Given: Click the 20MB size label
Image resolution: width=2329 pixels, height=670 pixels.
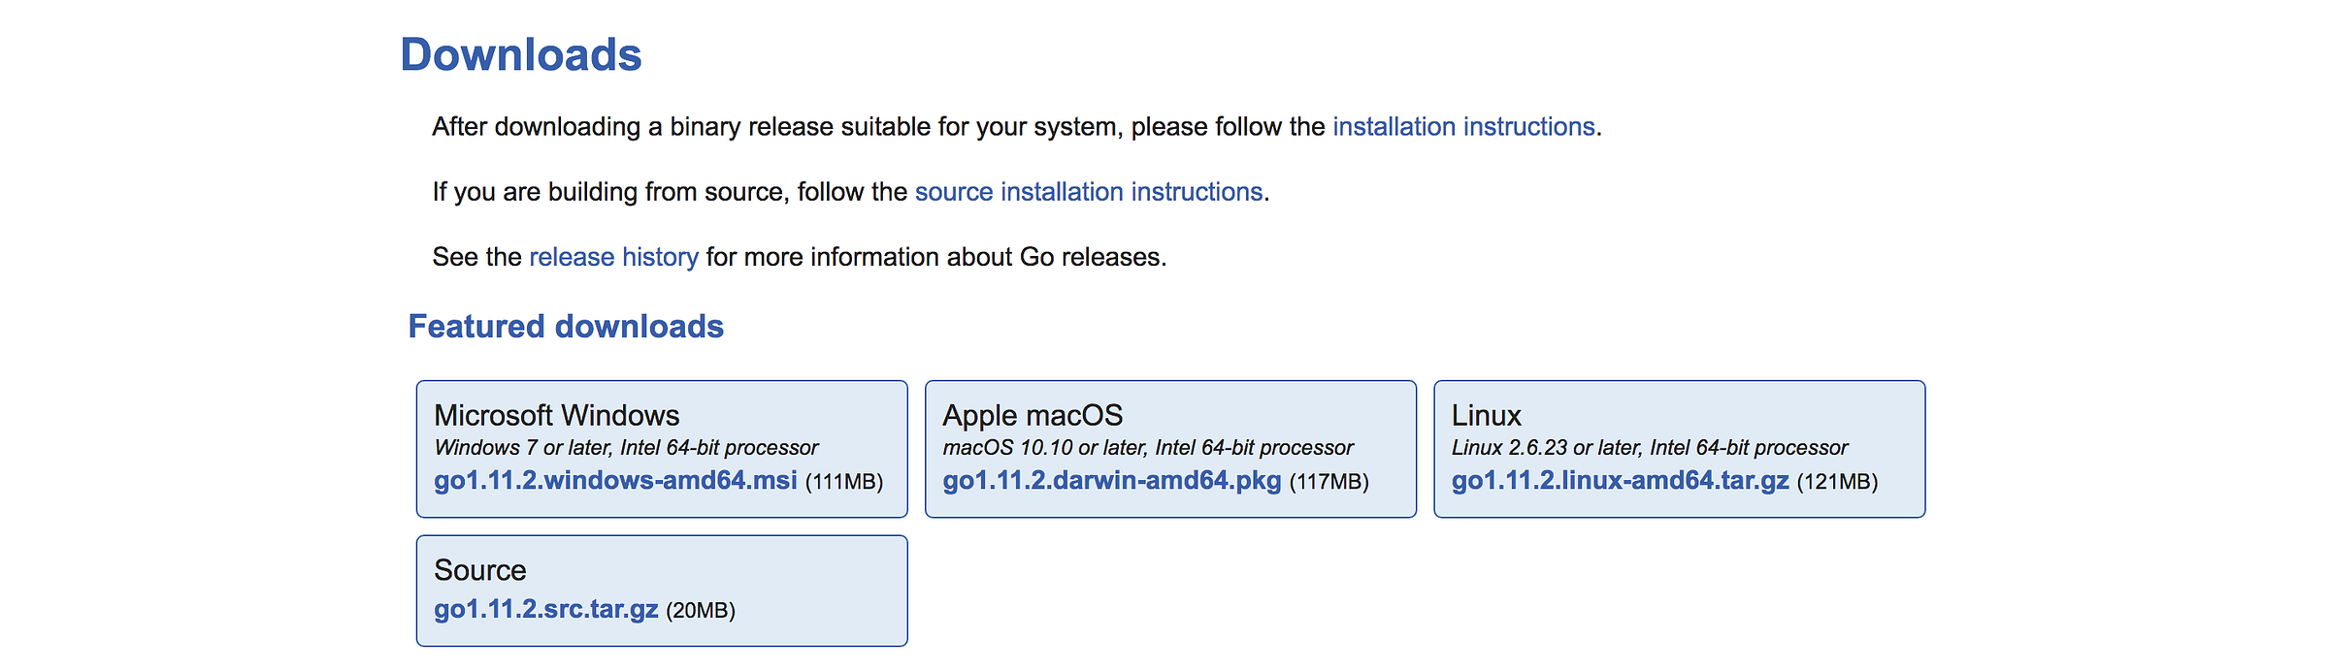Looking at the screenshot, I should [x=701, y=611].
